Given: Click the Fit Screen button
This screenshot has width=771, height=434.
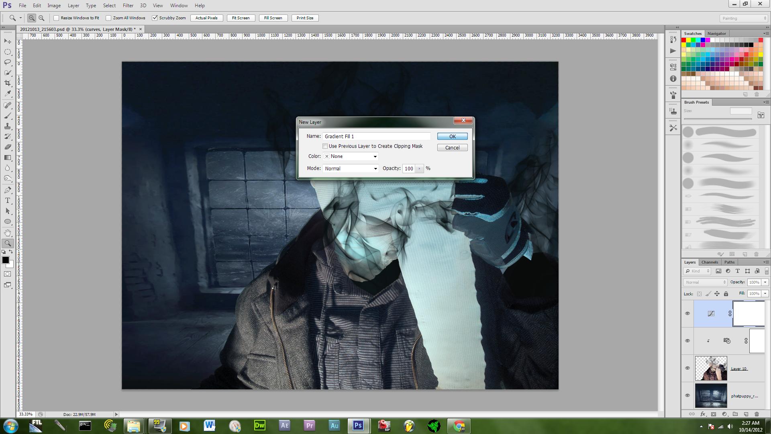Looking at the screenshot, I should tap(241, 18).
